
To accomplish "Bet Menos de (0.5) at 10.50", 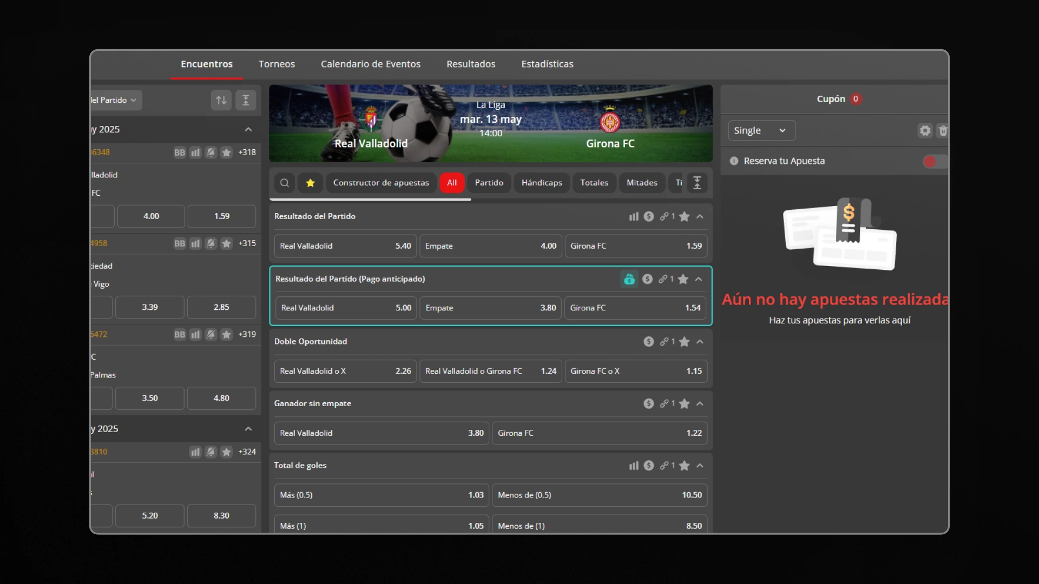I will [x=600, y=495].
